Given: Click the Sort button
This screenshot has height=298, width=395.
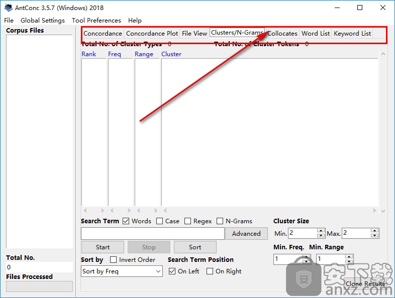Looking at the screenshot, I should point(195,247).
